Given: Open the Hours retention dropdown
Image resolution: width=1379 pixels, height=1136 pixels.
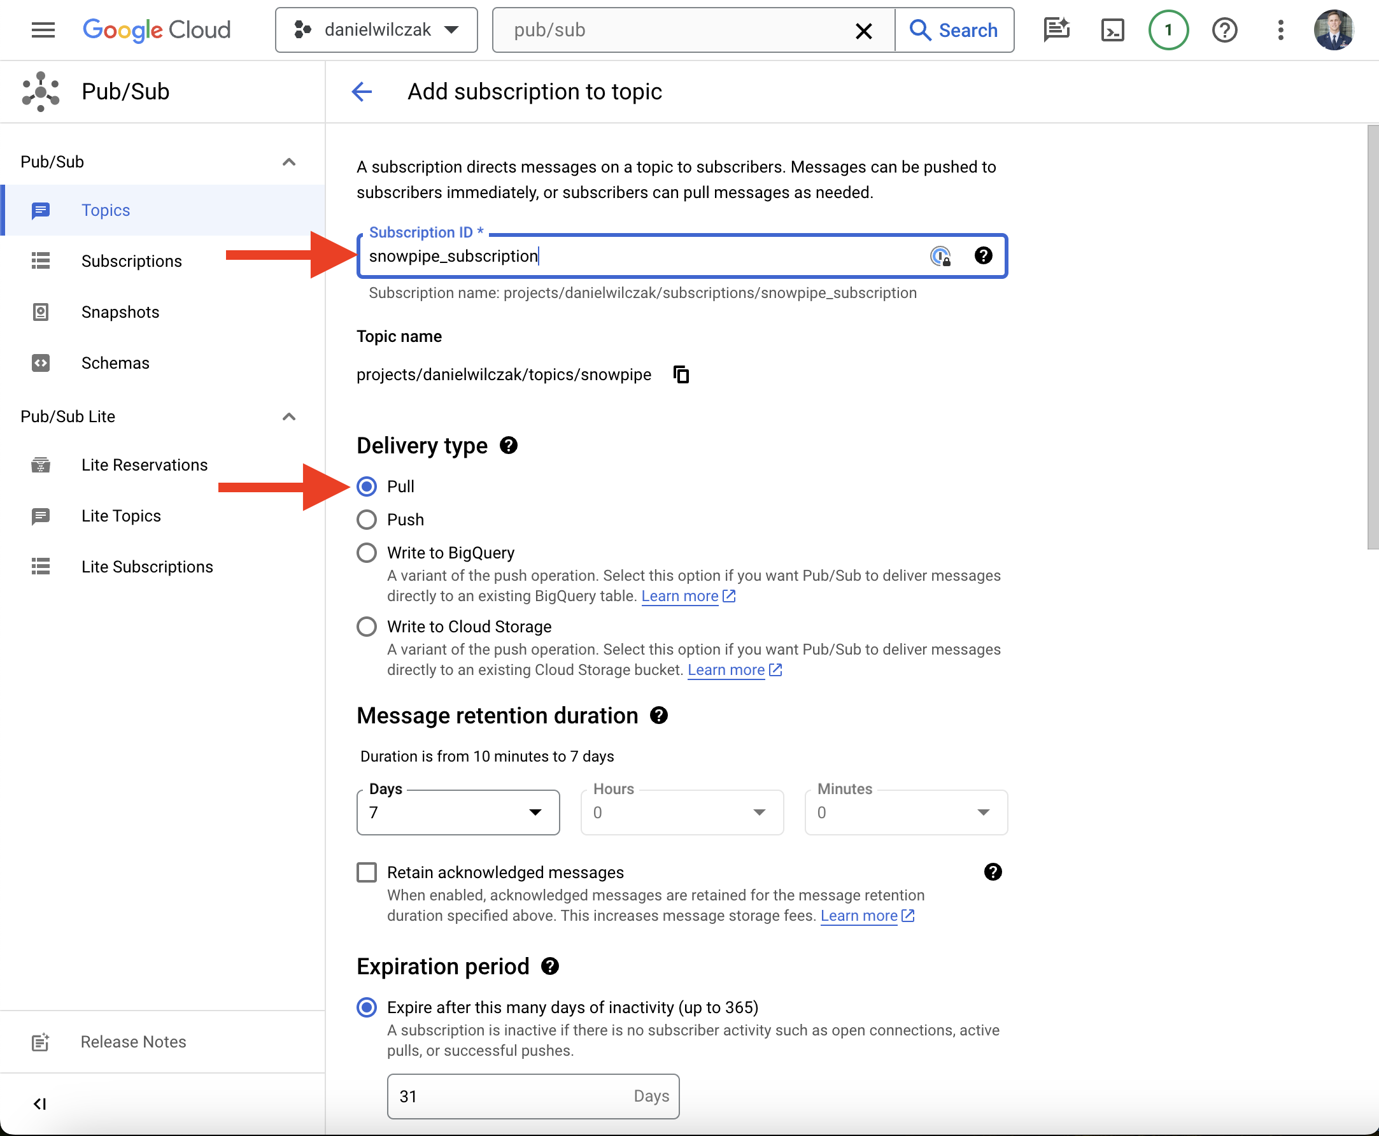Looking at the screenshot, I should [682, 813].
